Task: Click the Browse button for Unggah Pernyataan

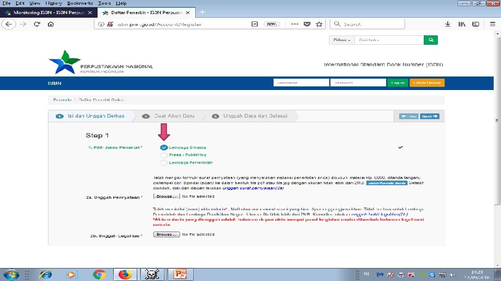Action: click(166, 197)
